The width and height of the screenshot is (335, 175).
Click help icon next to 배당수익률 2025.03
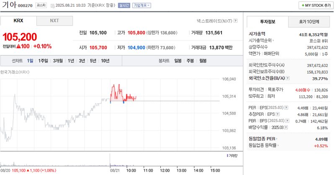click(x=286, y=127)
